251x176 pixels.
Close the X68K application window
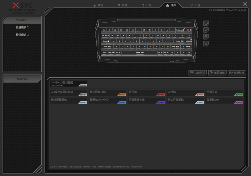click(x=245, y=4)
